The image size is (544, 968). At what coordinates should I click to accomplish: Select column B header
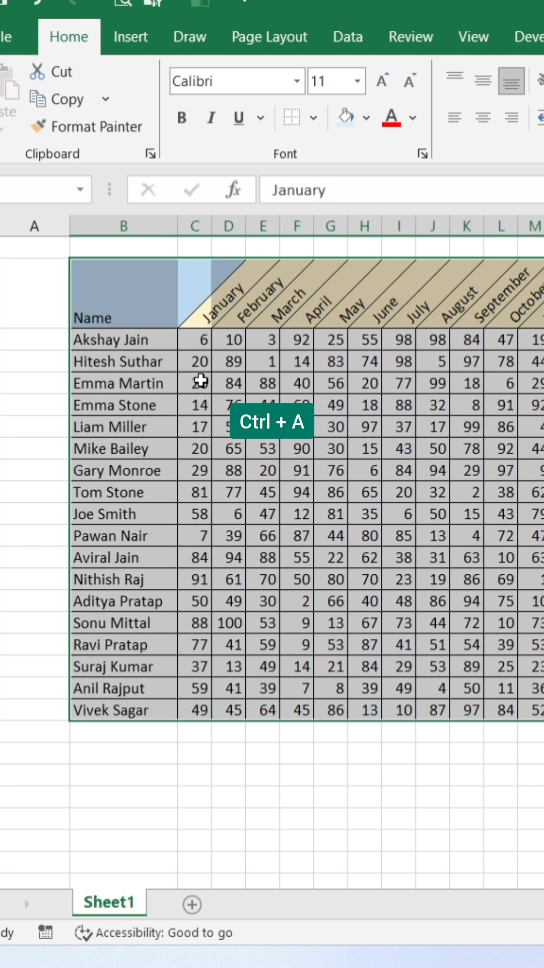point(123,226)
